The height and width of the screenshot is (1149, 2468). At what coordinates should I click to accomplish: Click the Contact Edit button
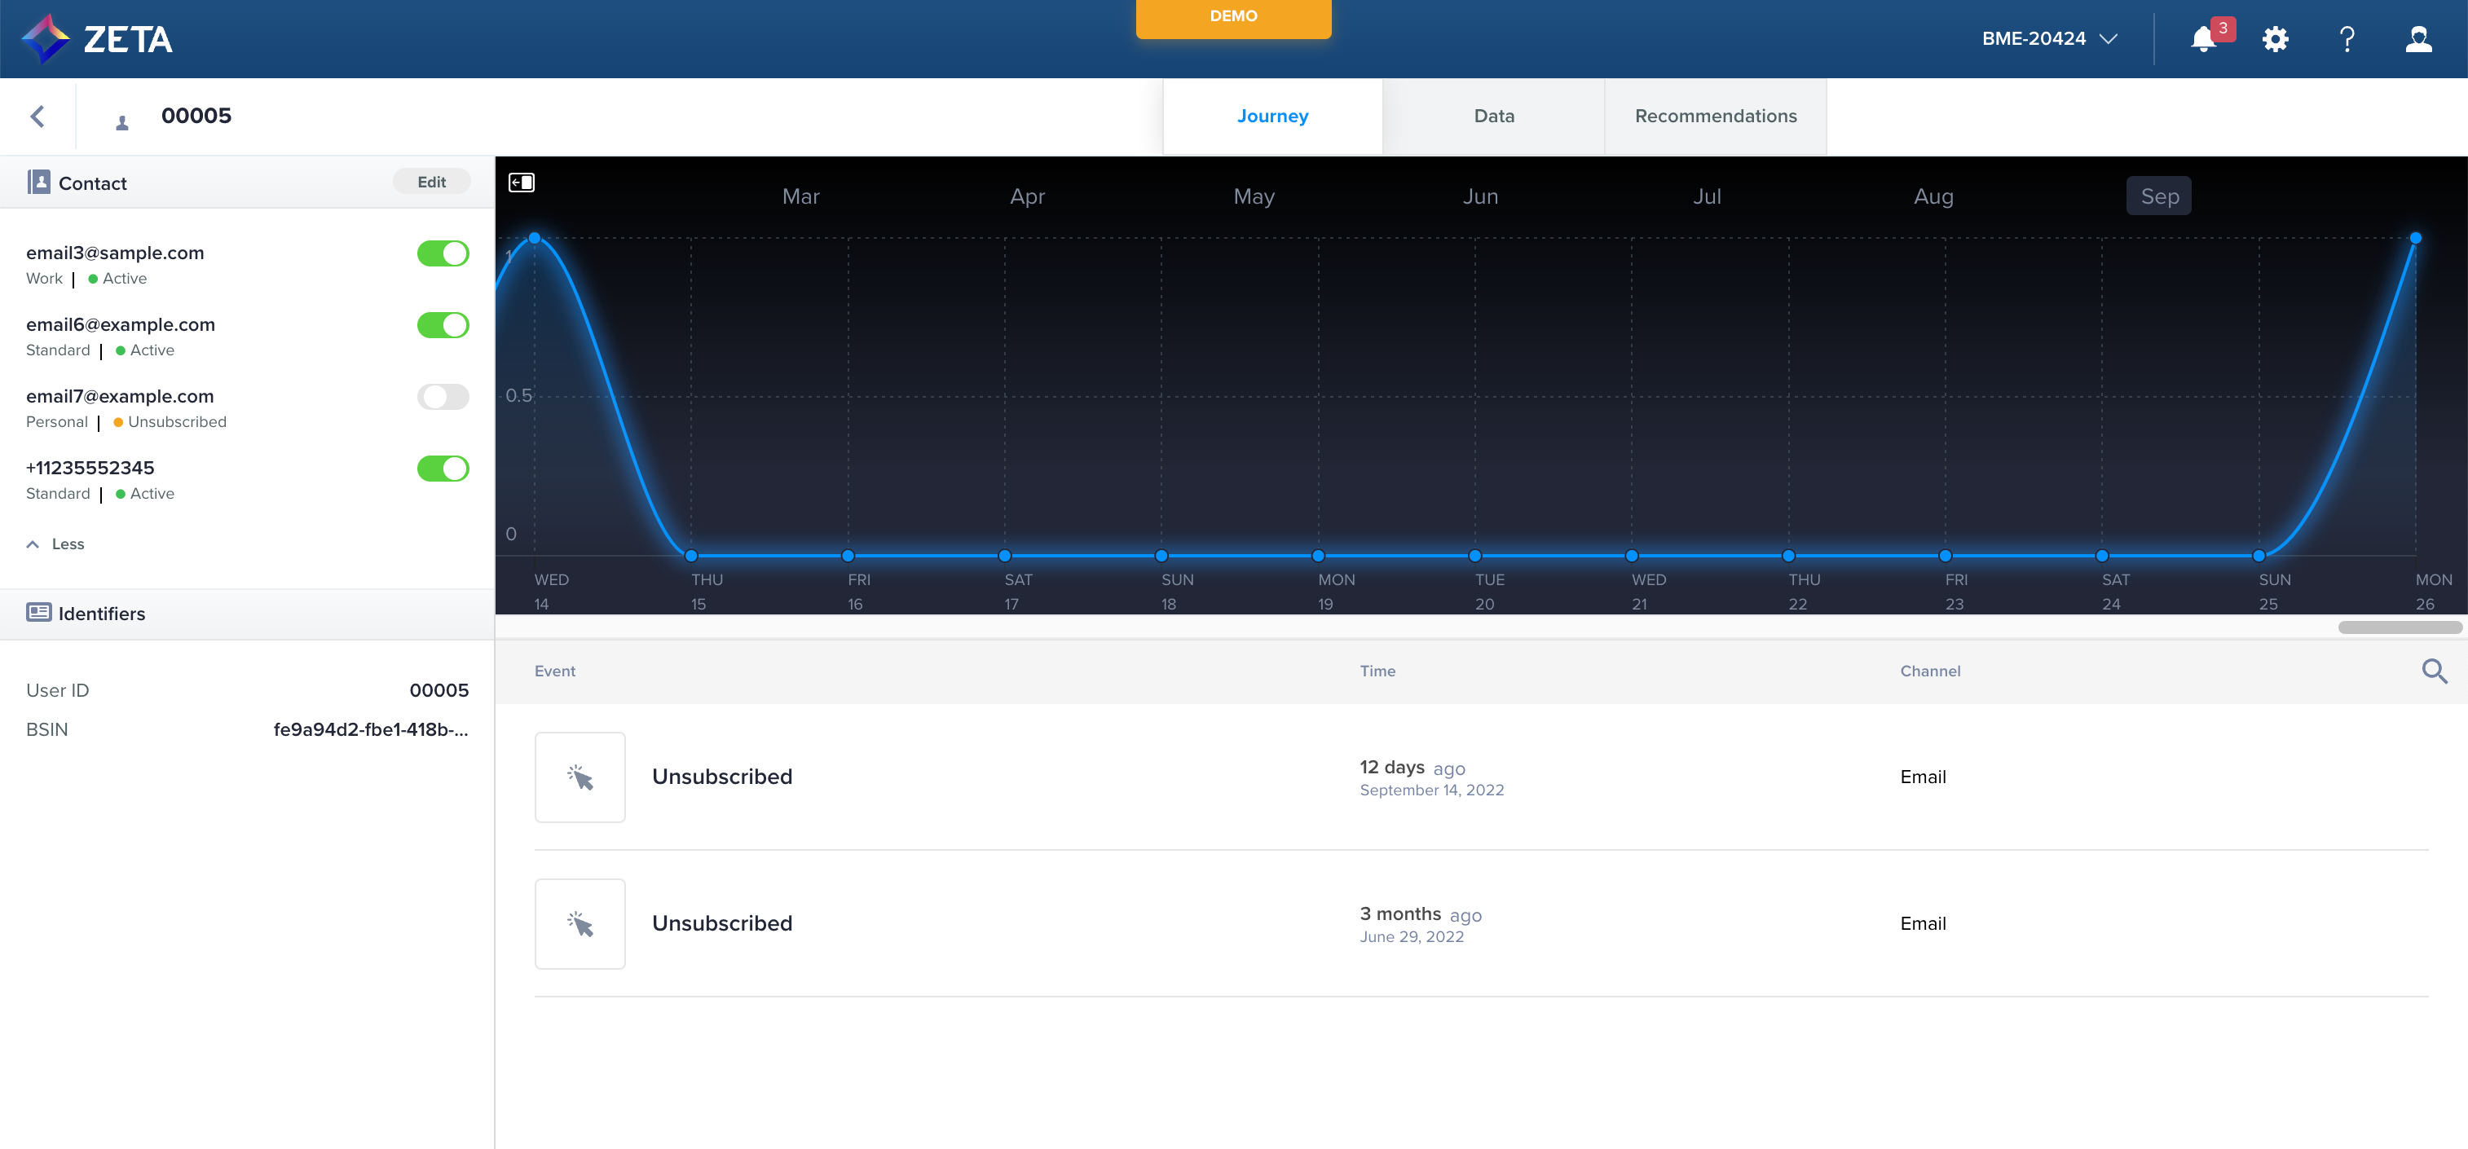click(431, 182)
